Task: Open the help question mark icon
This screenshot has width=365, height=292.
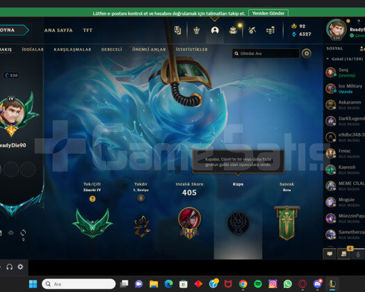Action: (359, 21)
